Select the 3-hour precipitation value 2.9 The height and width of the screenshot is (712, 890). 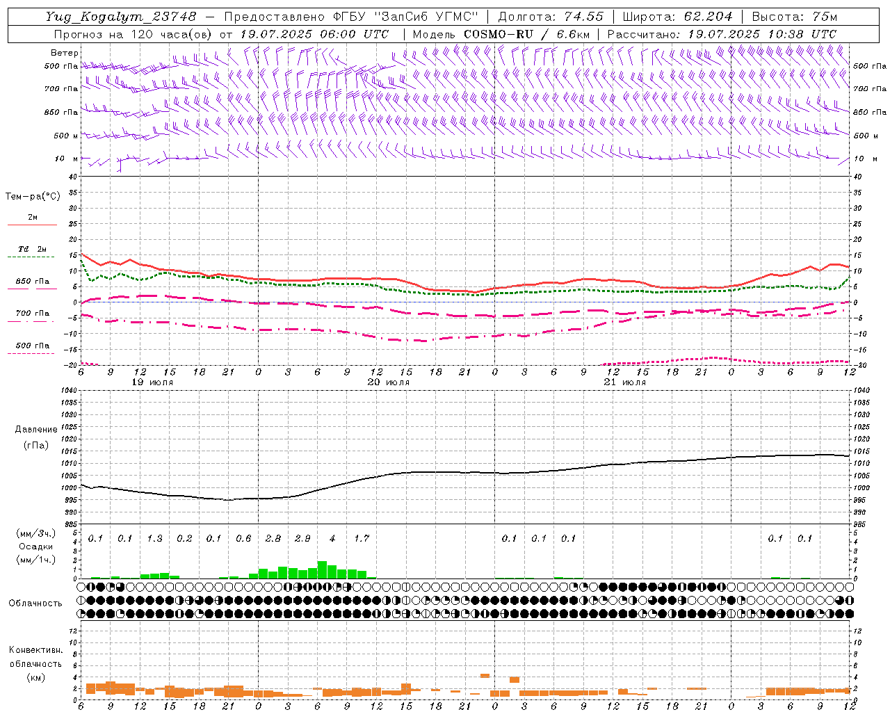click(x=302, y=539)
